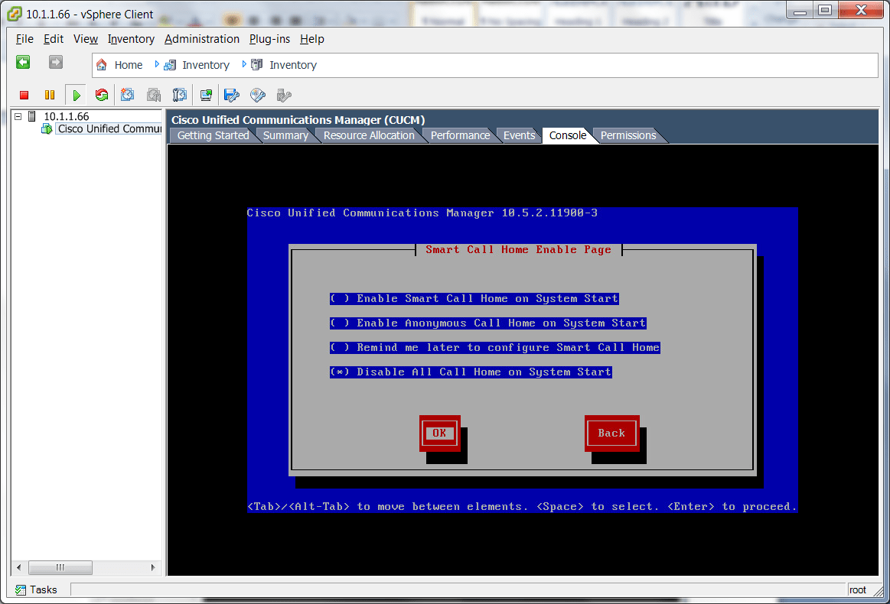
Task: Click the green Back navigation arrow
Action: pos(23,63)
